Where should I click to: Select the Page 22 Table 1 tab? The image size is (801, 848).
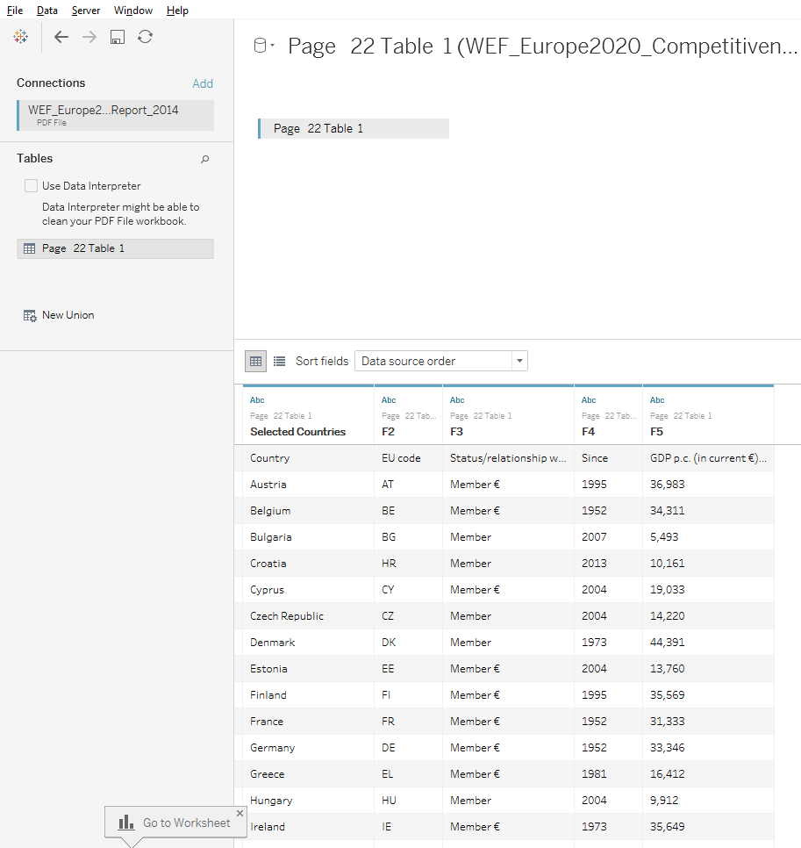pyautogui.click(x=353, y=128)
